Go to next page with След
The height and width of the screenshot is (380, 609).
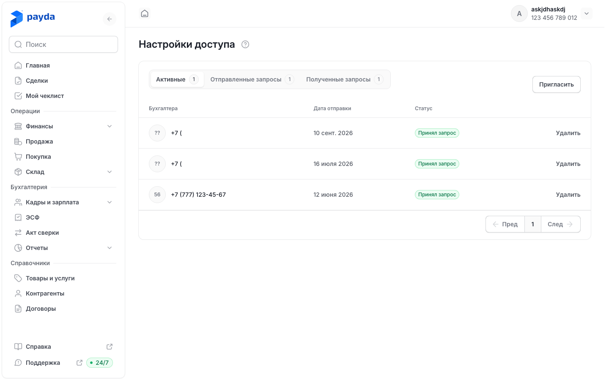click(x=560, y=224)
